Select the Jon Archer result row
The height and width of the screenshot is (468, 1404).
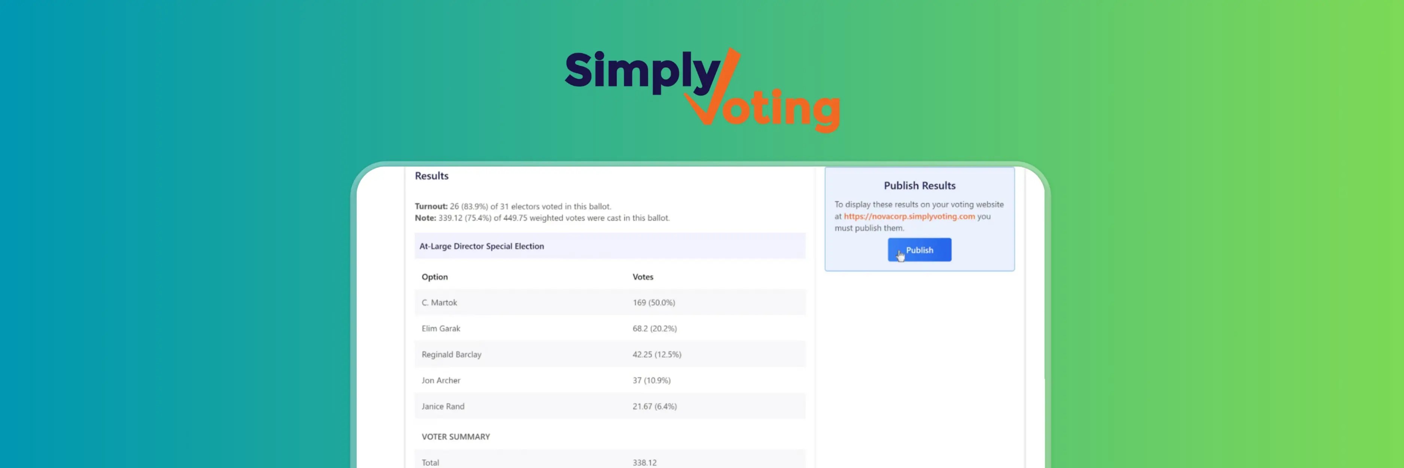(x=441, y=380)
